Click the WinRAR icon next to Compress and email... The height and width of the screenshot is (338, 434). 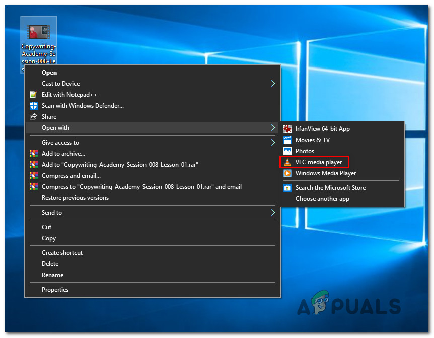pyautogui.click(x=34, y=175)
